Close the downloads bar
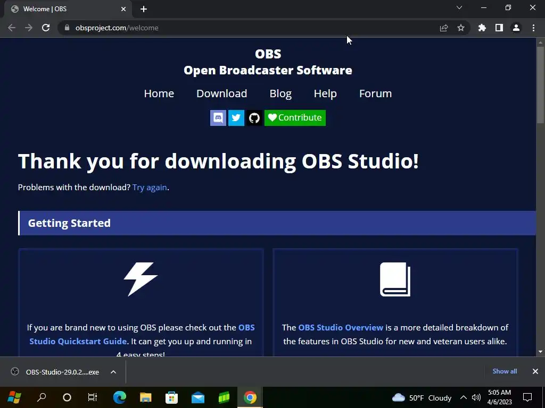 pos(535,371)
